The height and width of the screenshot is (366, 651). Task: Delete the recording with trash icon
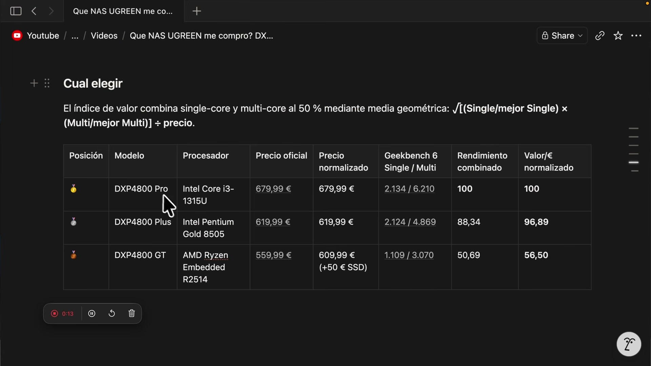[132, 313]
